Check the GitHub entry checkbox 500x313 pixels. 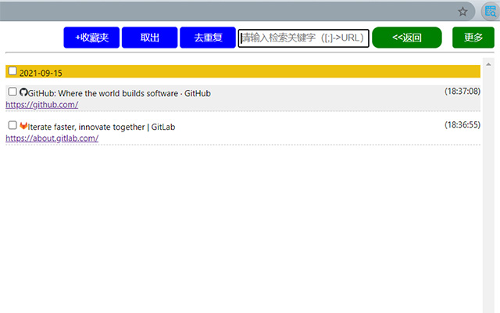(12, 92)
